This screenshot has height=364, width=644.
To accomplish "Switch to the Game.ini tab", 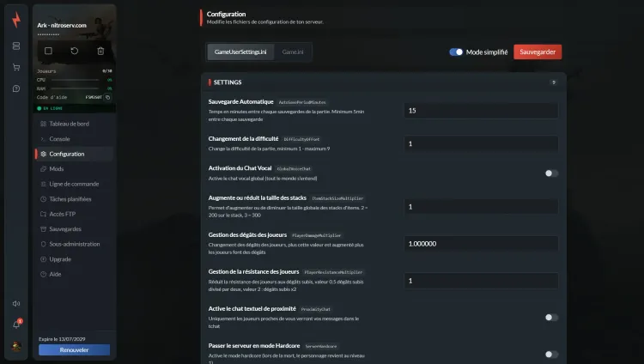I will (x=293, y=52).
